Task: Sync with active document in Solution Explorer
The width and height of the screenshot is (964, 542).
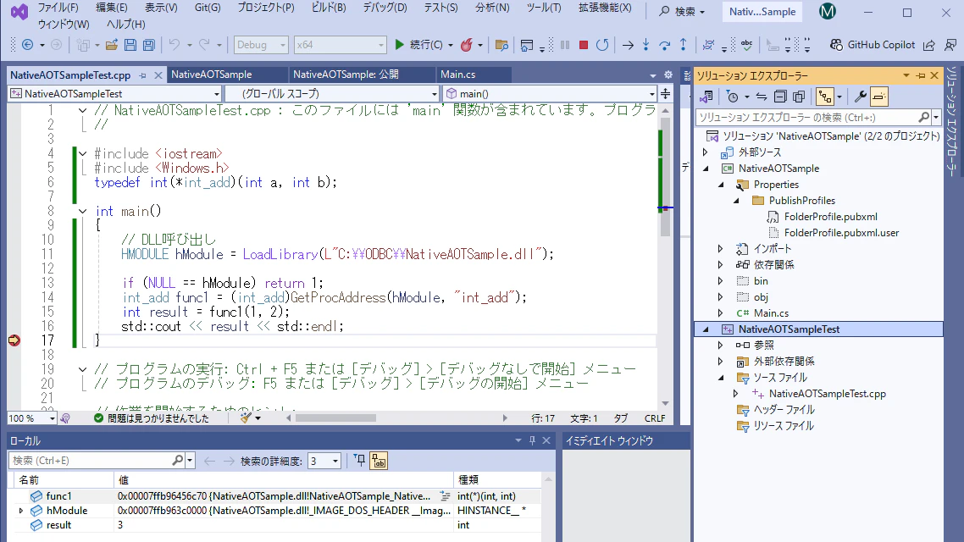Action: click(761, 97)
